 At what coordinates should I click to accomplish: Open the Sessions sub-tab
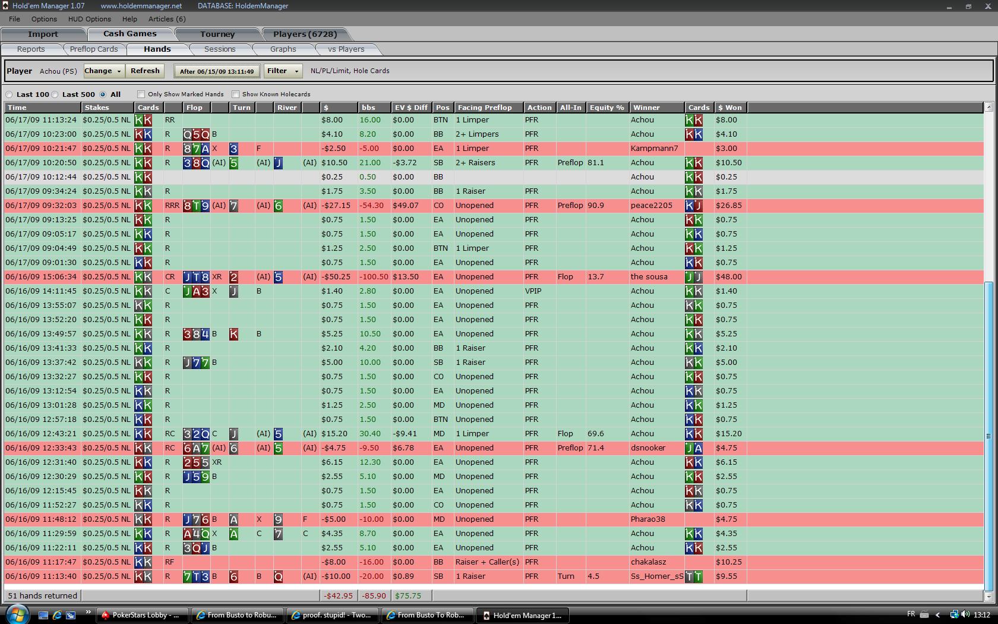tap(220, 49)
